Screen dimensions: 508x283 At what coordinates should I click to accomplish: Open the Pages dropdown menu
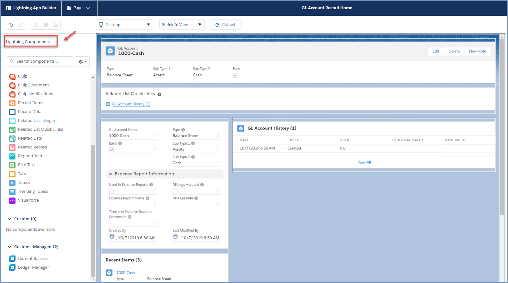(x=79, y=8)
